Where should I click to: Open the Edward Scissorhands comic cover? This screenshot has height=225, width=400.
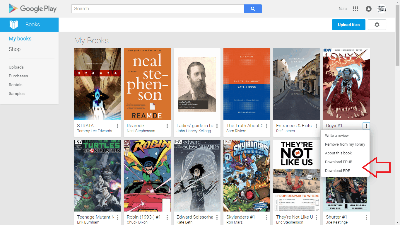tap(197, 176)
